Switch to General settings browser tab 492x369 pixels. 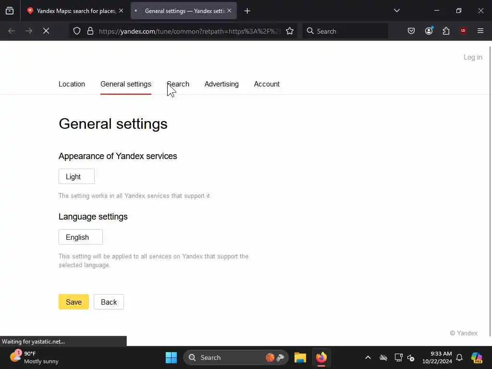coord(184,11)
